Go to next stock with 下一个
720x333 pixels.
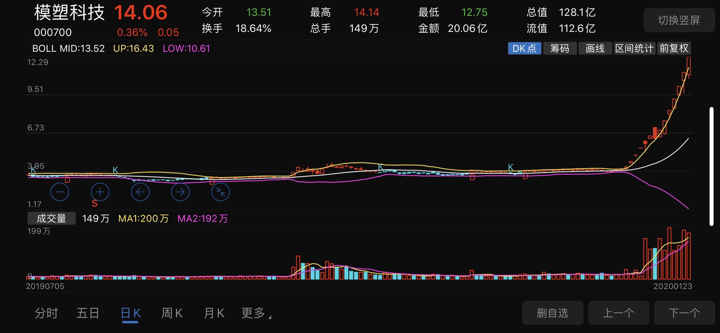click(684, 313)
